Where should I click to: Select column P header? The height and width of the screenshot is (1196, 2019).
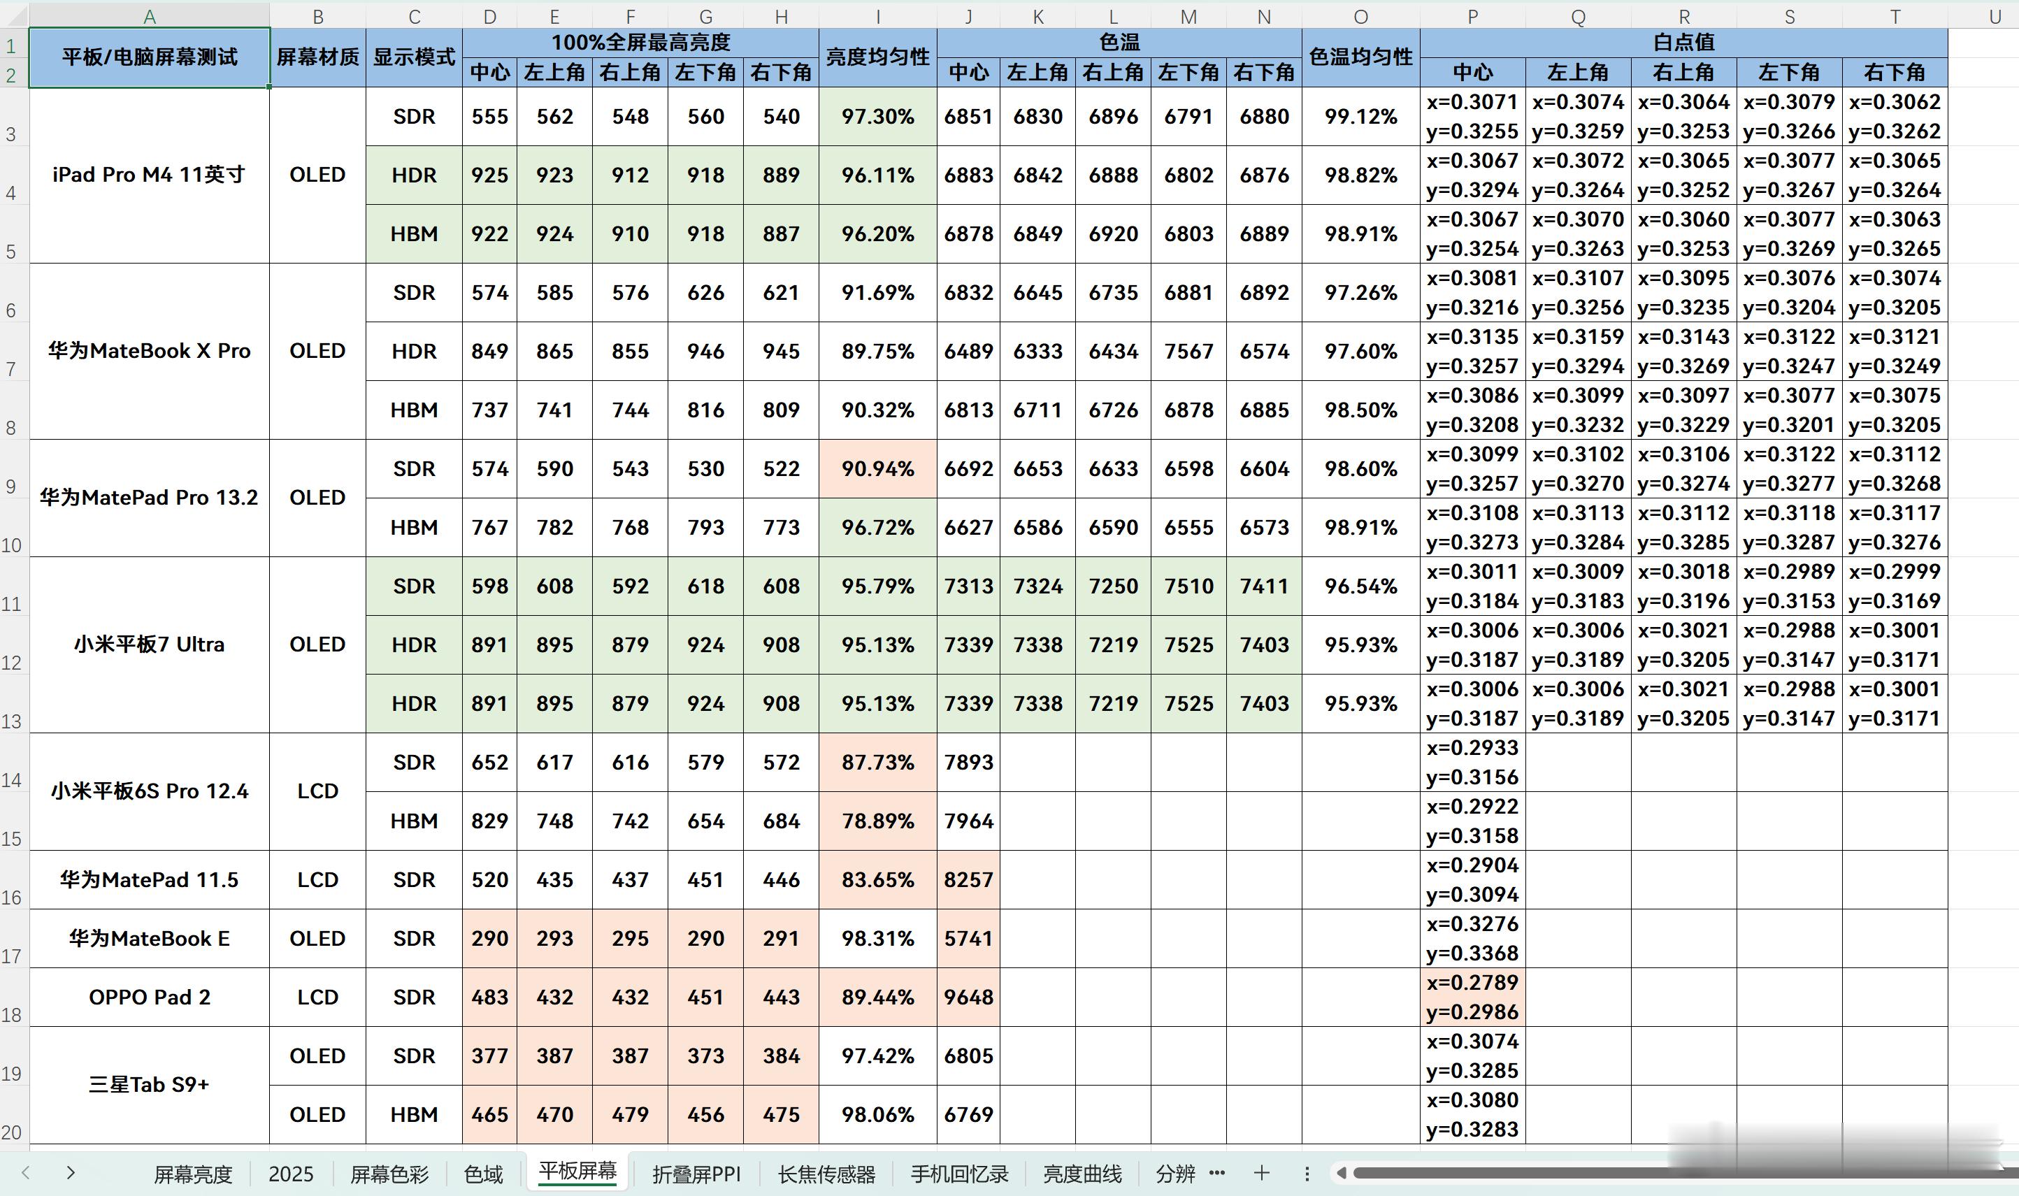(1472, 16)
